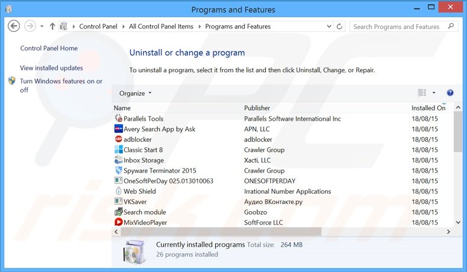Click the window title bar program icon
Image resolution: width=467 pixels, height=272 pixels.
[x=9, y=9]
